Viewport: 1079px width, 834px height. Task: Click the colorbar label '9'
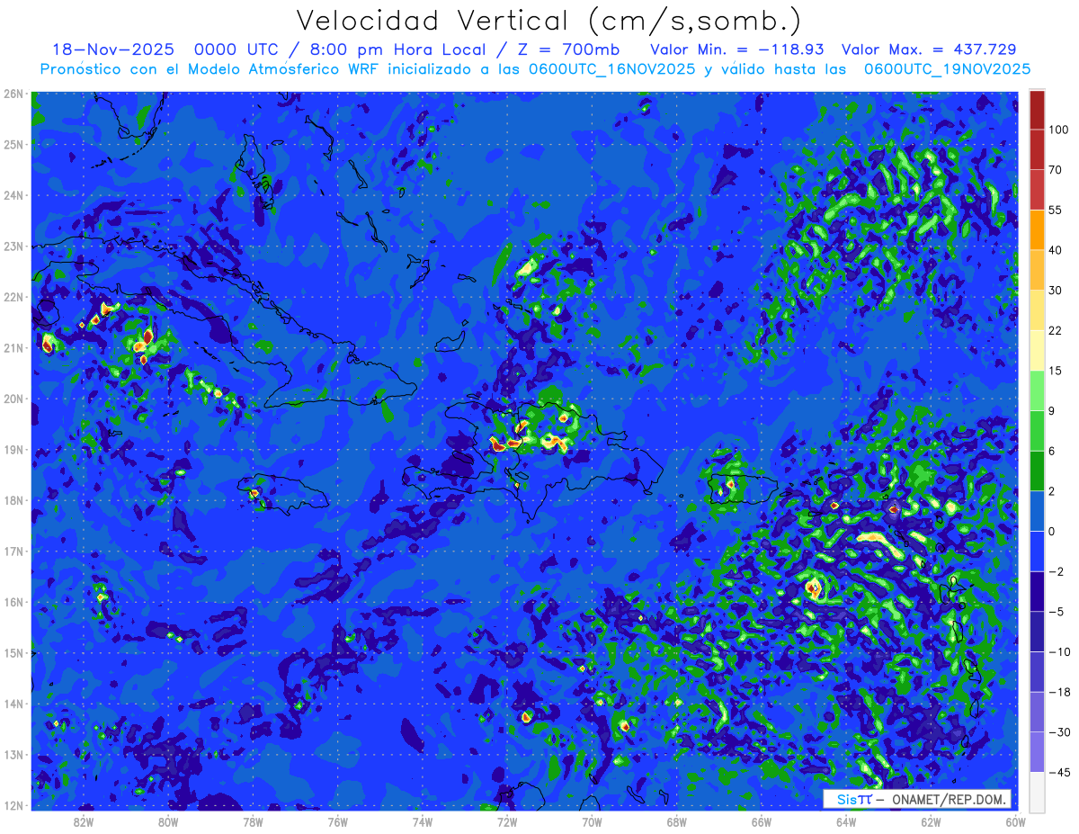point(1052,411)
